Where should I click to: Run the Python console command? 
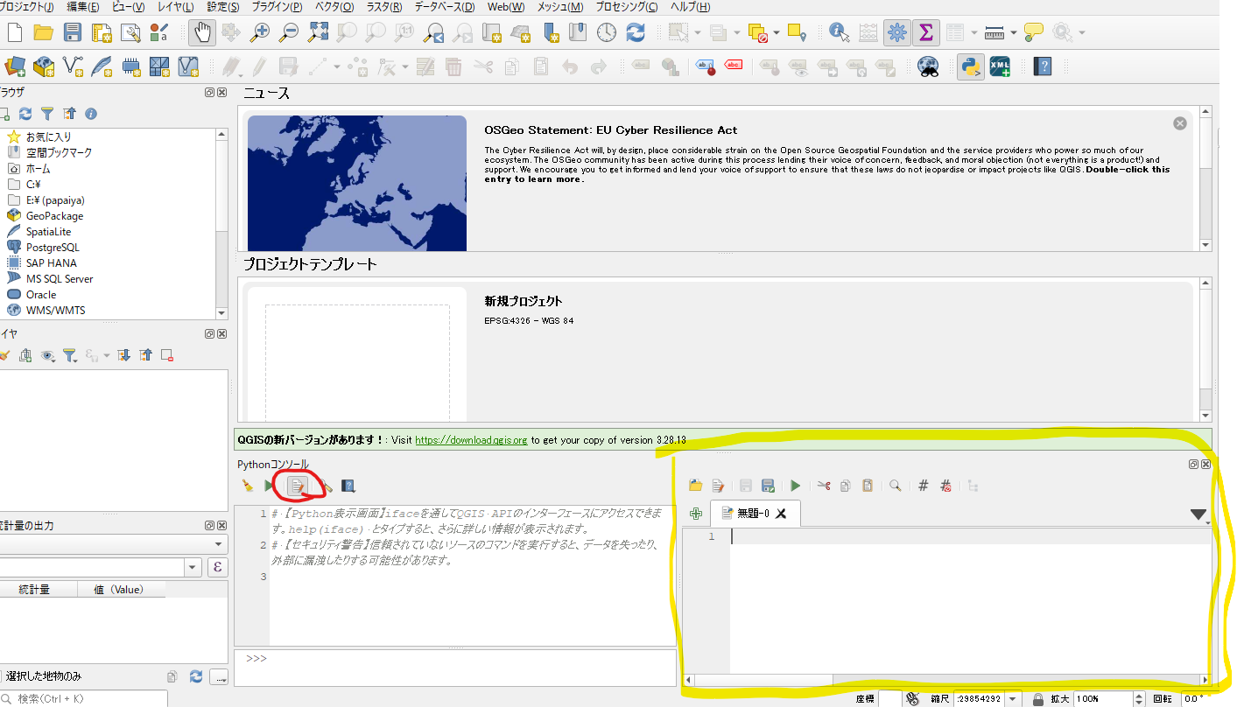(x=268, y=486)
